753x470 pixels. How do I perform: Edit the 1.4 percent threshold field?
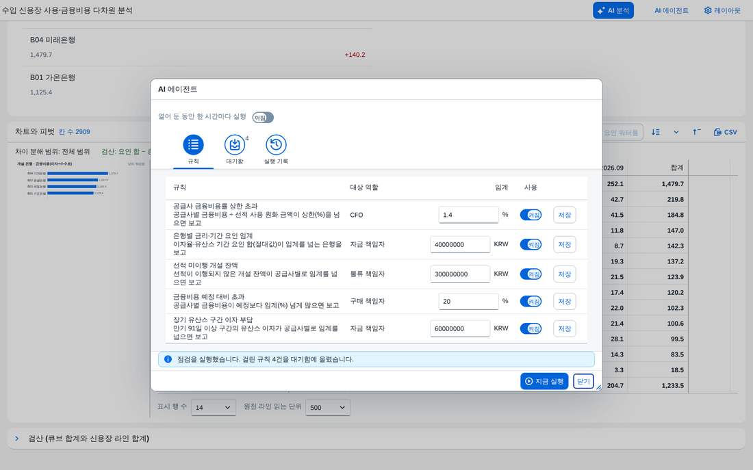(x=468, y=215)
